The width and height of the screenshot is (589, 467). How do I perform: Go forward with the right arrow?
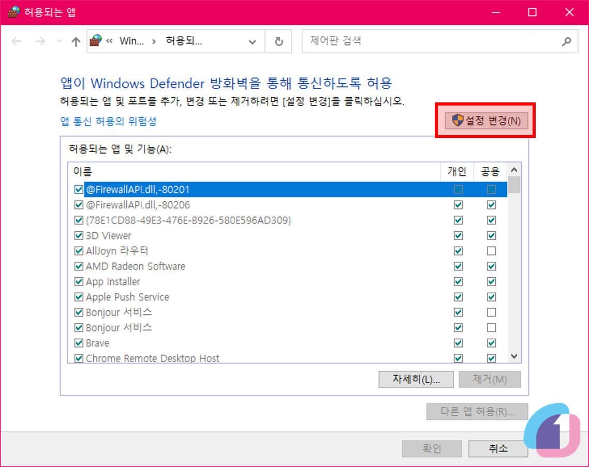click(x=40, y=41)
